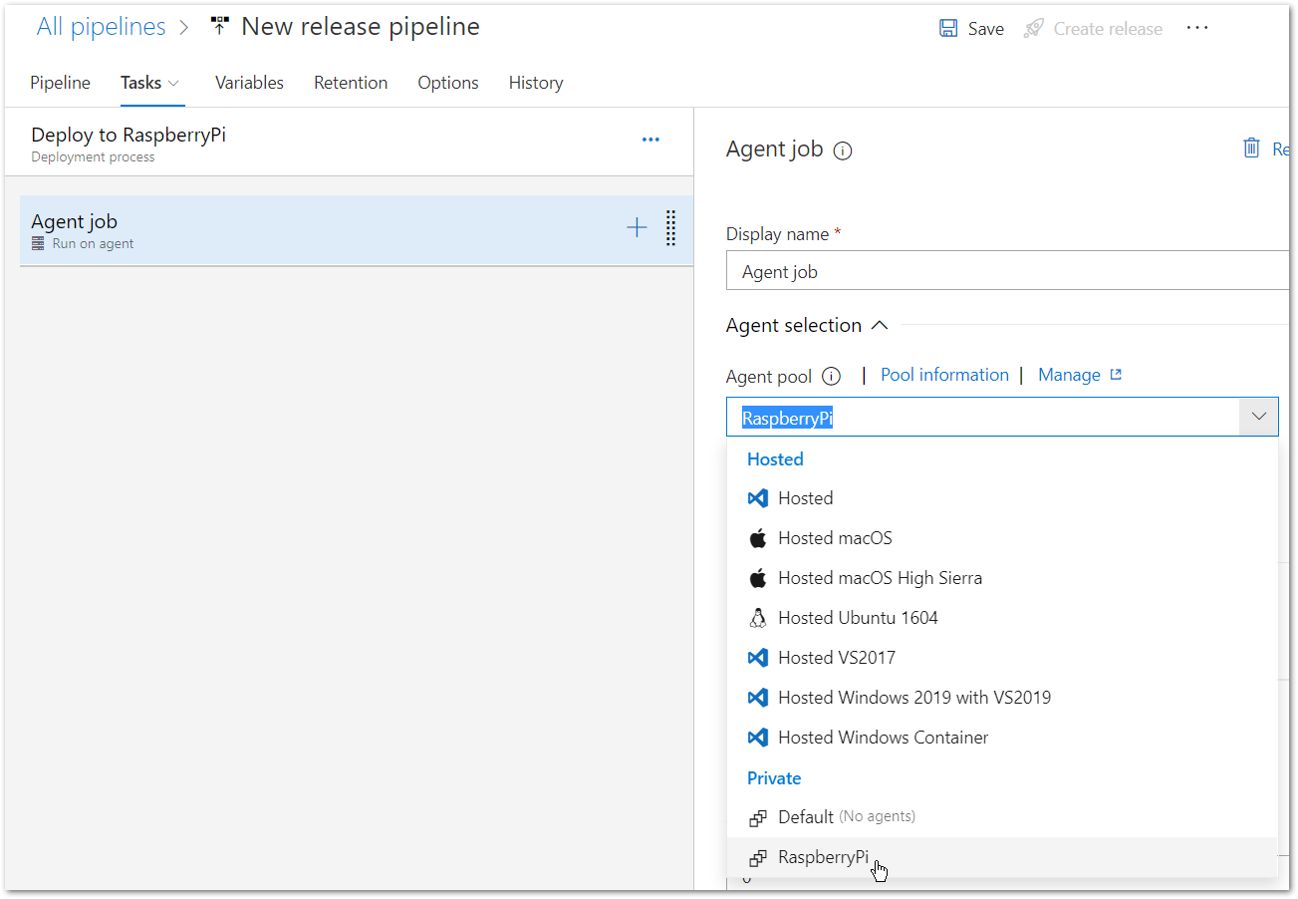Click the pool icon beside RaspberryPi private pool
The width and height of the screenshot is (1298, 899).
[x=758, y=857]
